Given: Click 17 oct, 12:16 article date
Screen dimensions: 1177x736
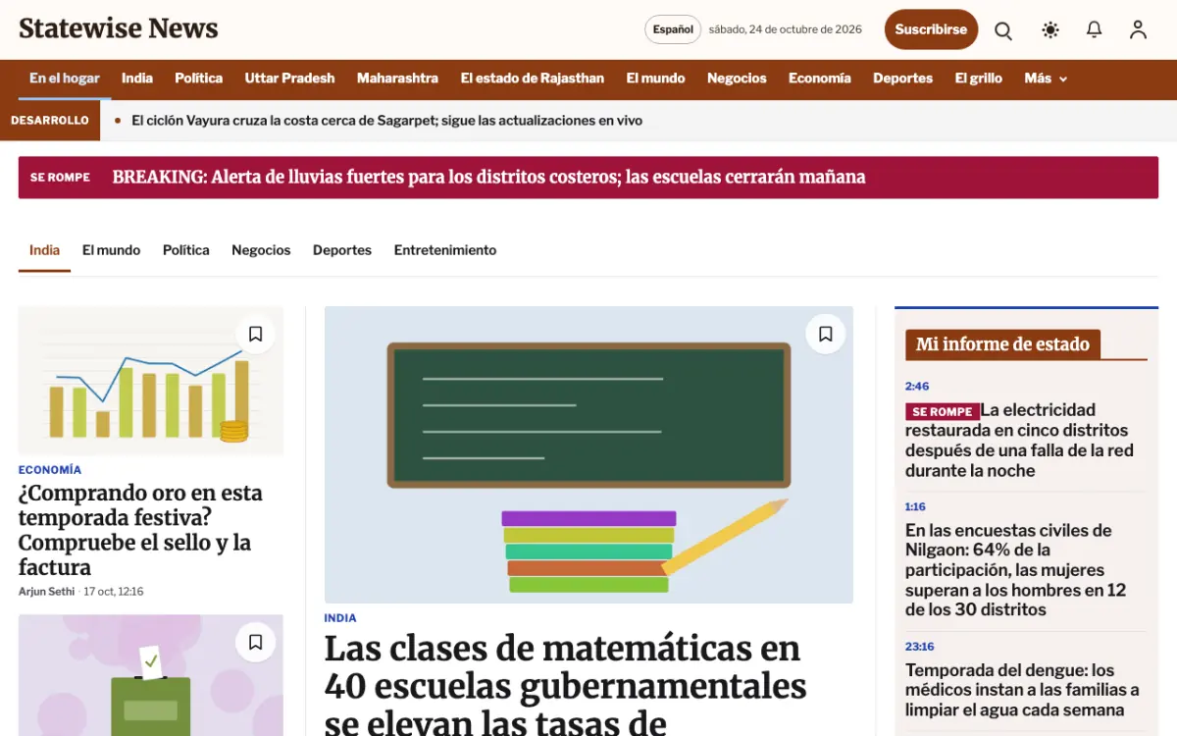Looking at the screenshot, I should click(x=114, y=592).
